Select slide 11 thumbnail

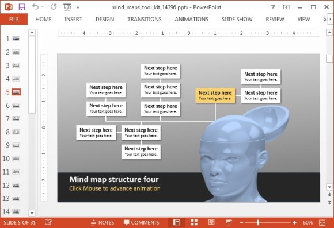pos(16,172)
